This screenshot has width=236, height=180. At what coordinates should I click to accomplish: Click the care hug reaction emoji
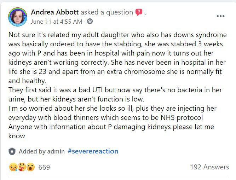(22, 167)
